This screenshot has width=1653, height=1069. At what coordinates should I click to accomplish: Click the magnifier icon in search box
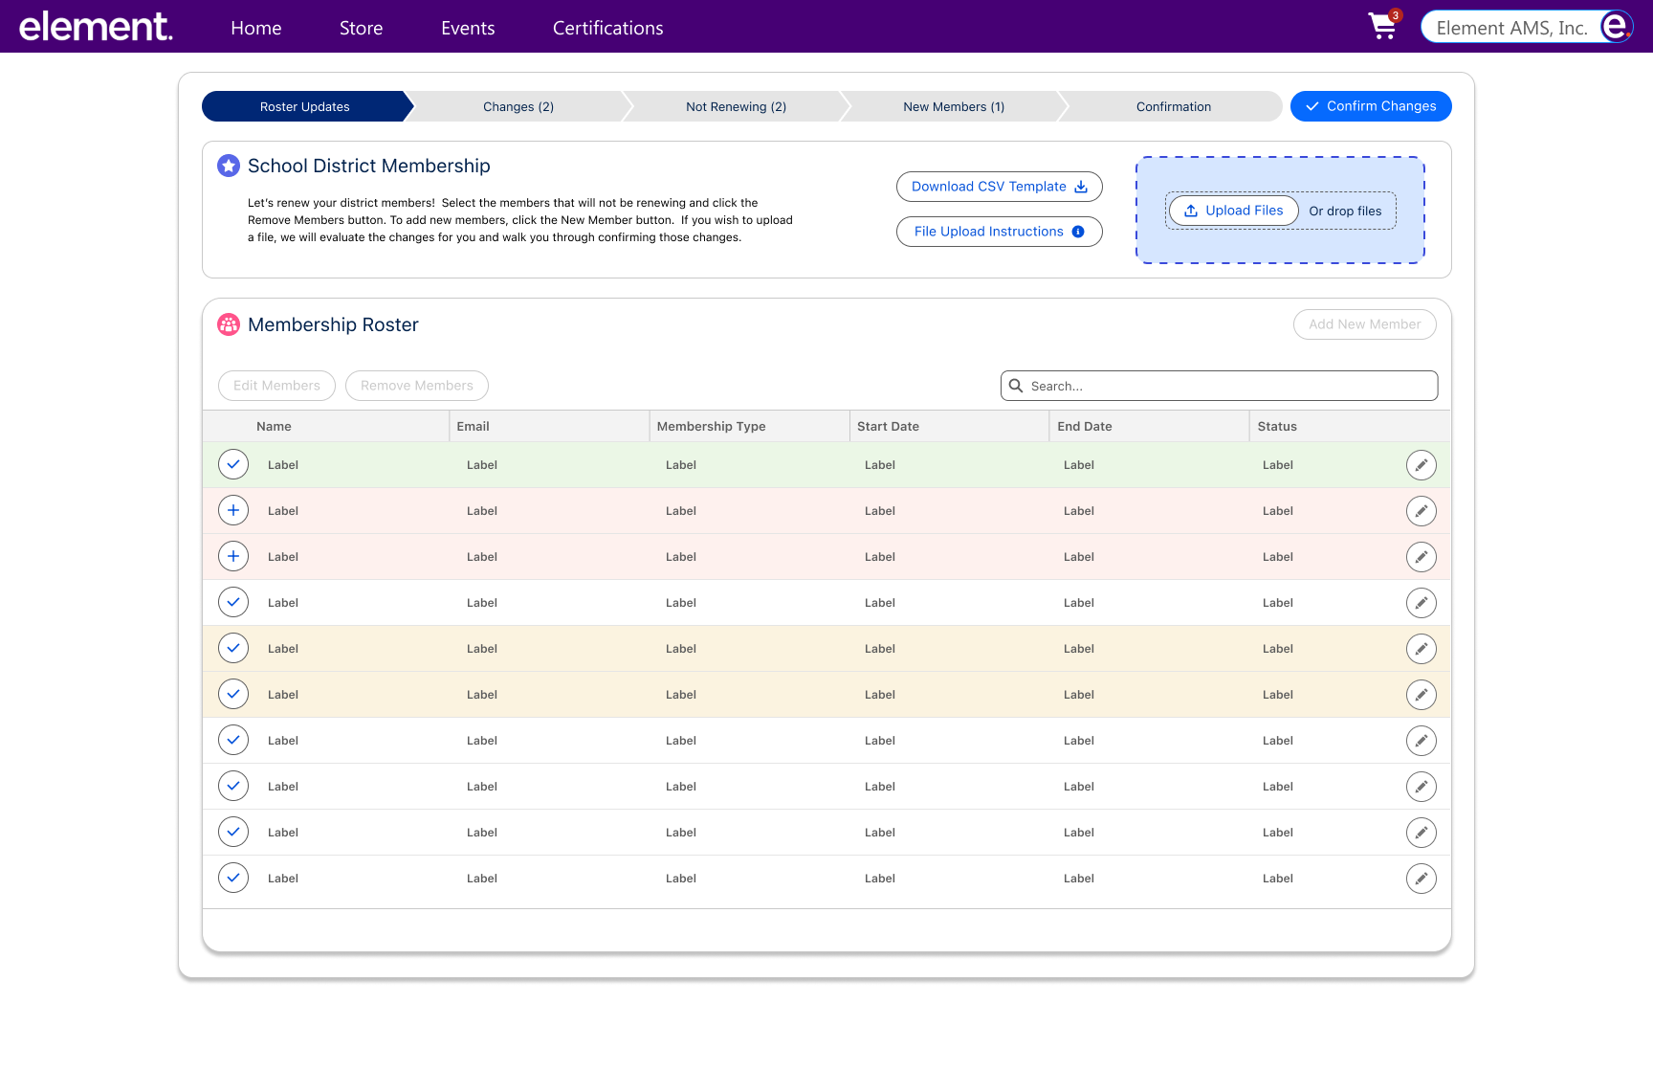pos(1016,386)
